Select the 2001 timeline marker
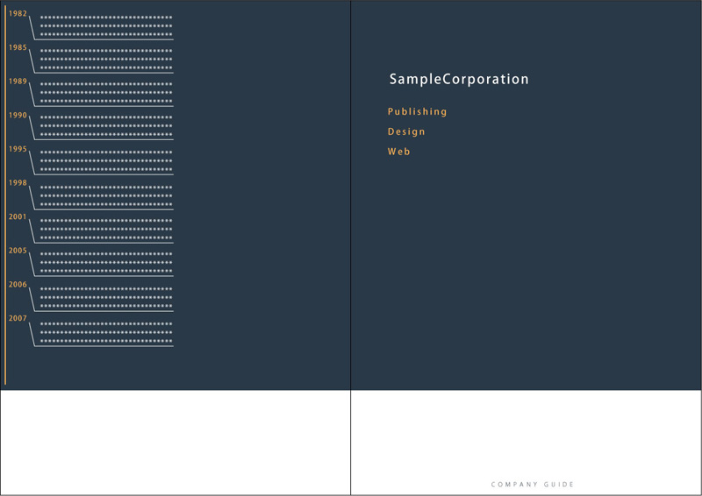 click(x=18, y=217)
